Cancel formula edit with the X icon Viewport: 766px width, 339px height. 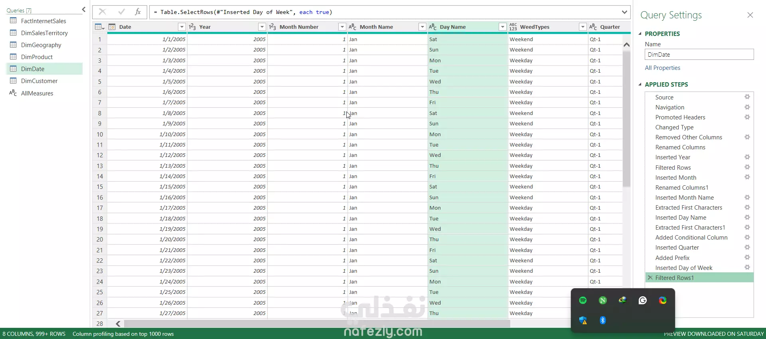coord(103,12)
